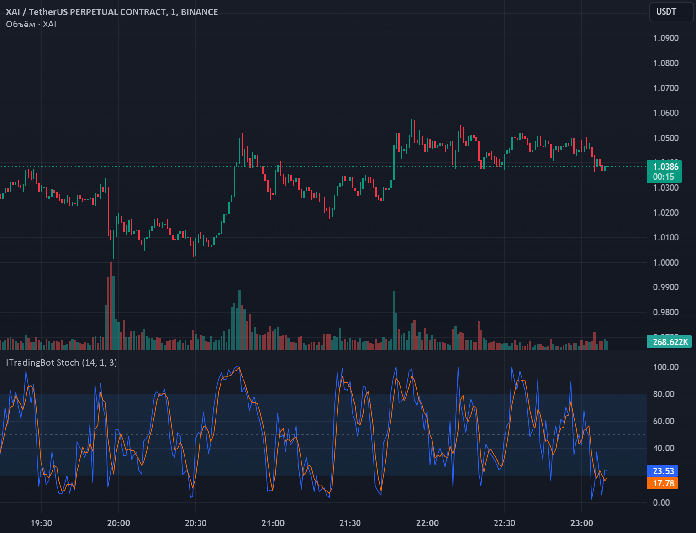Image resolution: width=696 pixels, height=533 pixels.
Task: Select the Объём · XAI volume indicator label
Action: (x=31, y=24)
